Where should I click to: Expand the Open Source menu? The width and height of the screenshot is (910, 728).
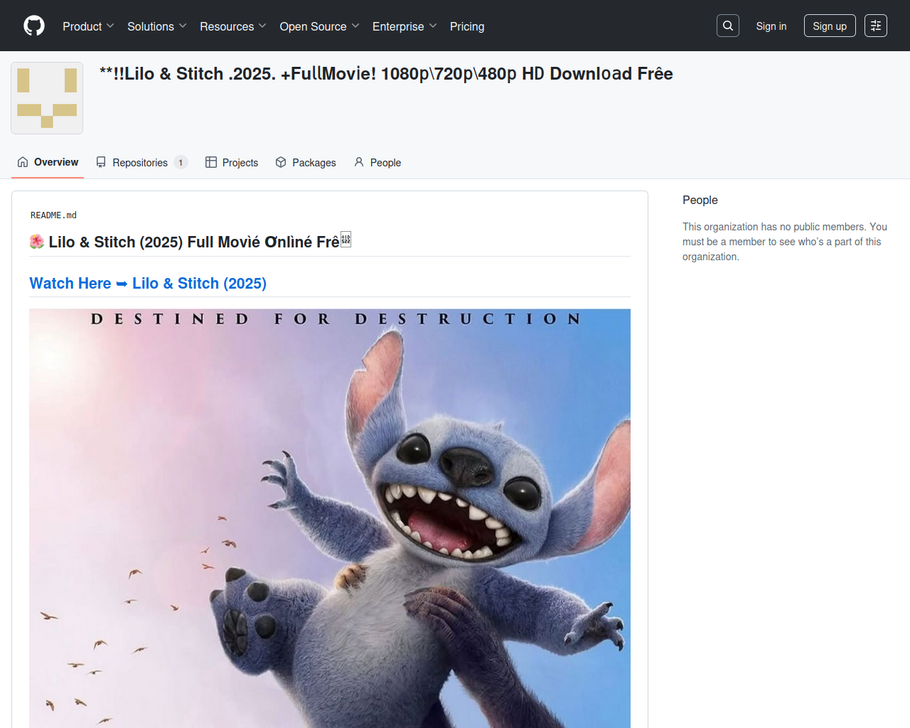click(x=319, y=26)
